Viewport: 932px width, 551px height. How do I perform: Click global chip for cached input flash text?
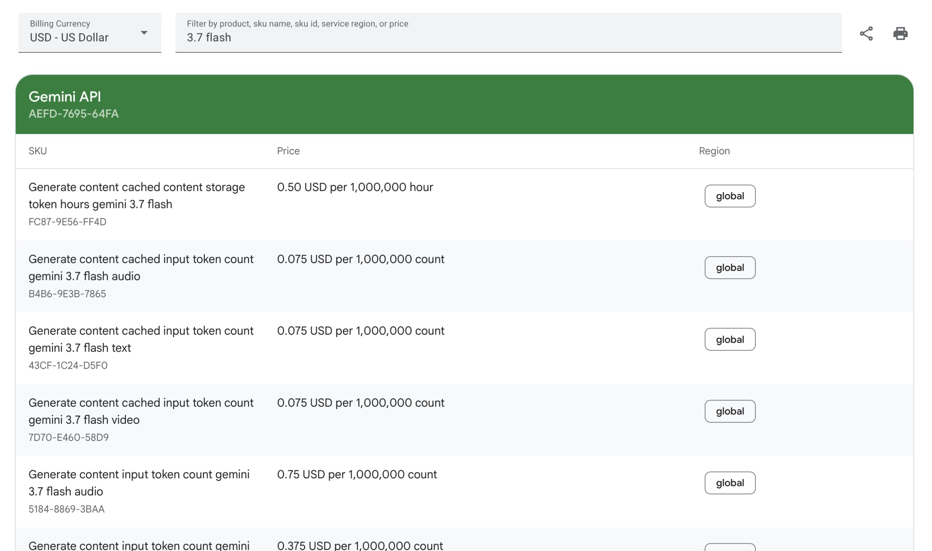tap(730, 339)
